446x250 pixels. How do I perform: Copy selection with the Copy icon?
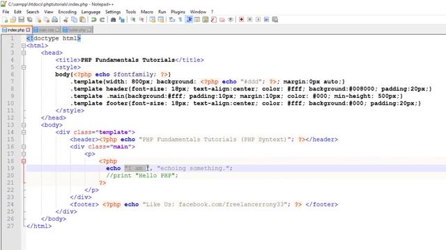coord(75,19)
